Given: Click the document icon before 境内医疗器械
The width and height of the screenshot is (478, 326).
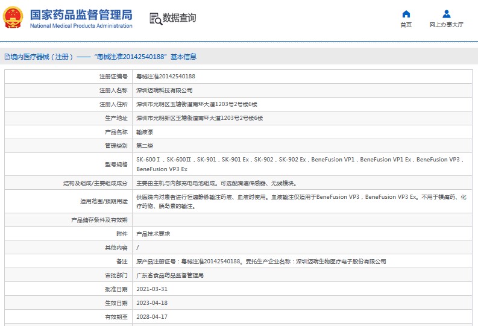Looking at the screenshot, I should pyautogui.click(x=7, y=57).
